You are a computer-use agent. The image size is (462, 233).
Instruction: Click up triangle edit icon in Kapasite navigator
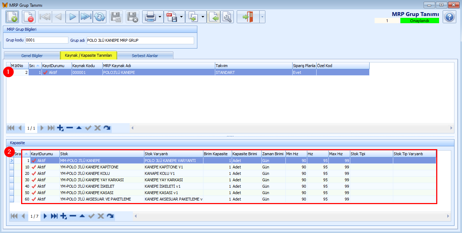point(82,216)
